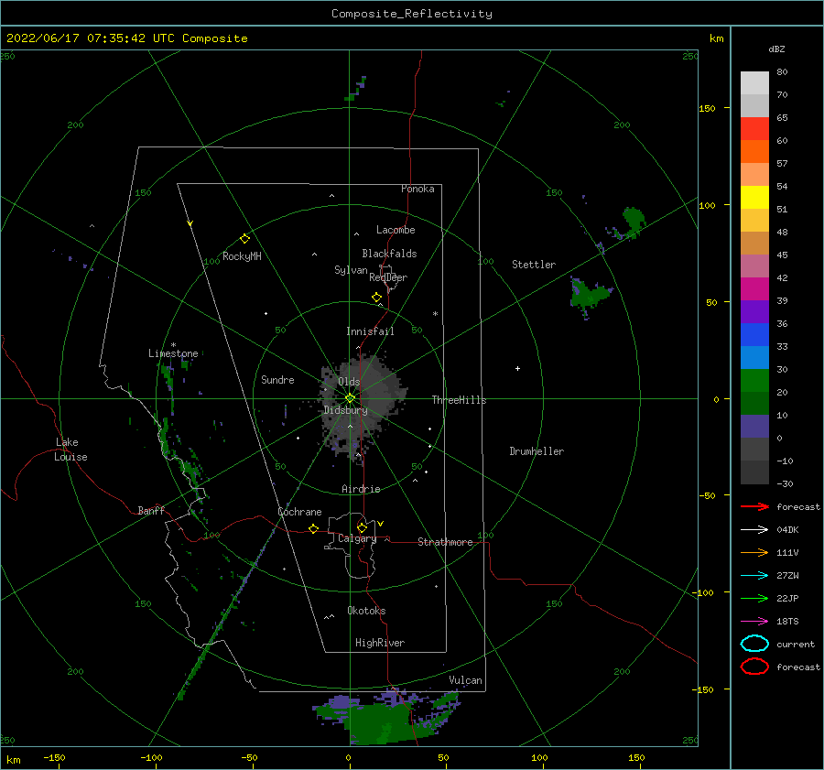The image size is (824, 770).
Task: Click the Calgary city label
Action: pos(357,538)
